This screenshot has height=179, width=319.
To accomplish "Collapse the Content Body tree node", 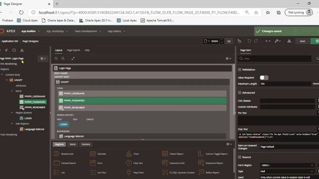I will point(2,75).
